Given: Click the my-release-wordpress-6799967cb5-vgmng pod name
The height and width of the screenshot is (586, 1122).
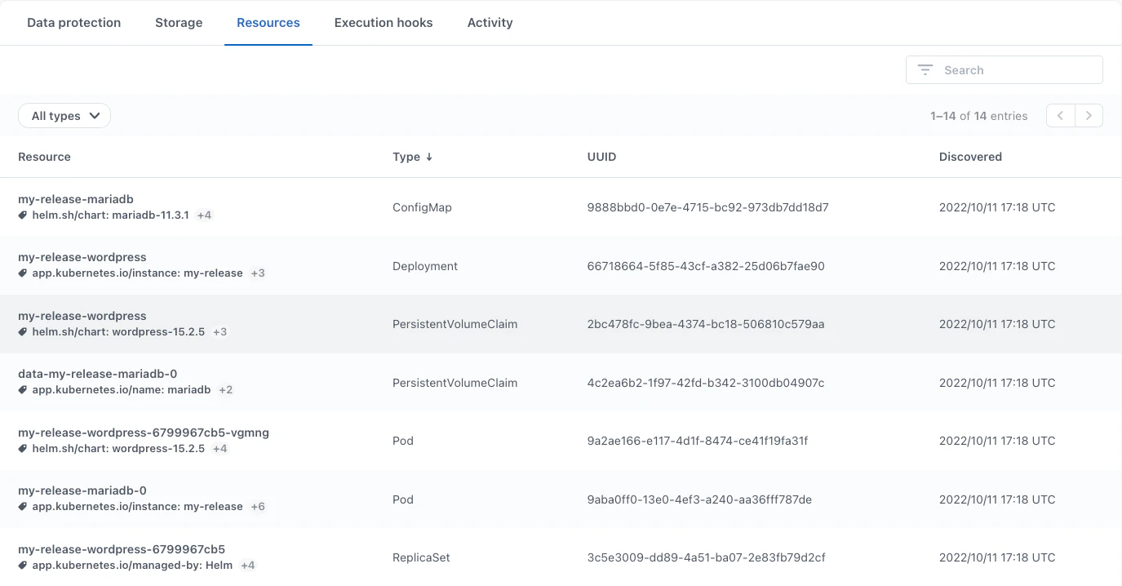Looking at the screenshot, I should click(x=144, y=433).
